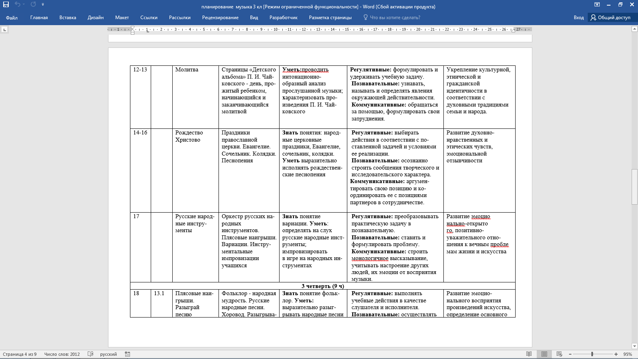638x359 pixels.
Task: Open the Undo history dropdown arrow
Action: (x=24, y=4)
